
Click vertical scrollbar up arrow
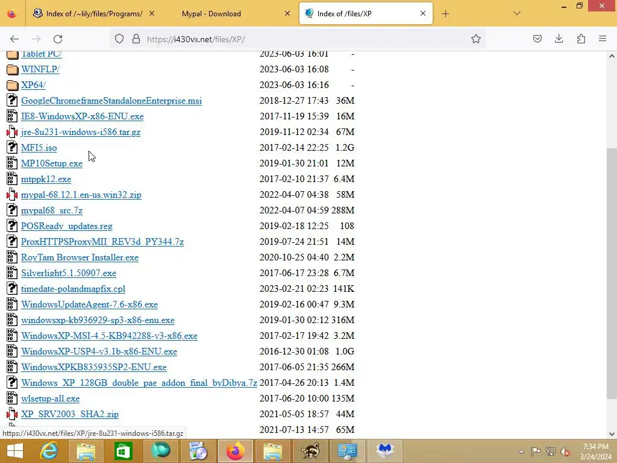click(x=612, y=56)
